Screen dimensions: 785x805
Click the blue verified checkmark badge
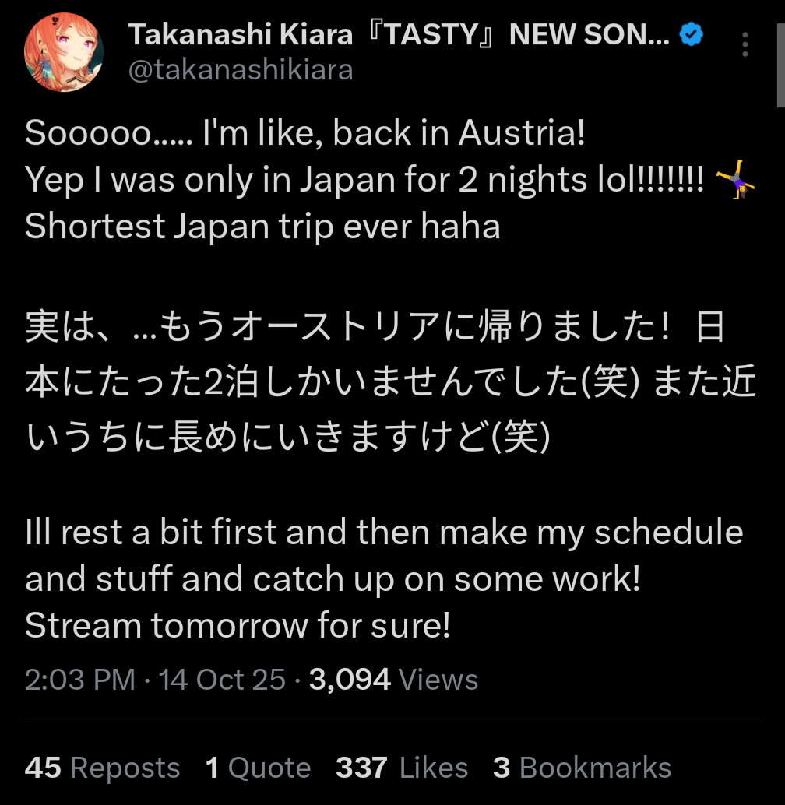click(691, 34)
